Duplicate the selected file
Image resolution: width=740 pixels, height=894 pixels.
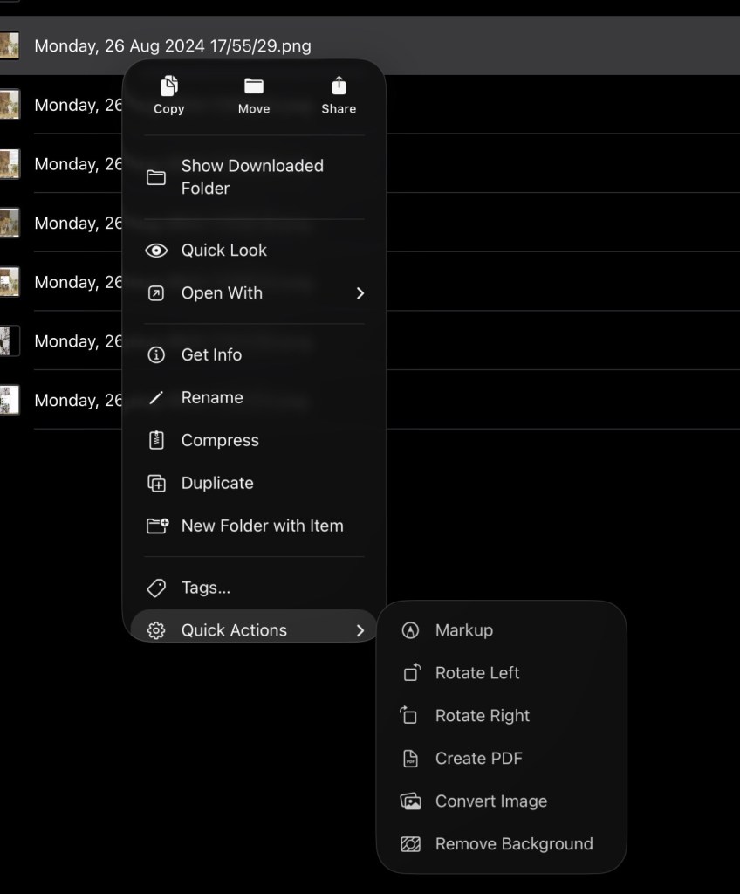[216, 484]
